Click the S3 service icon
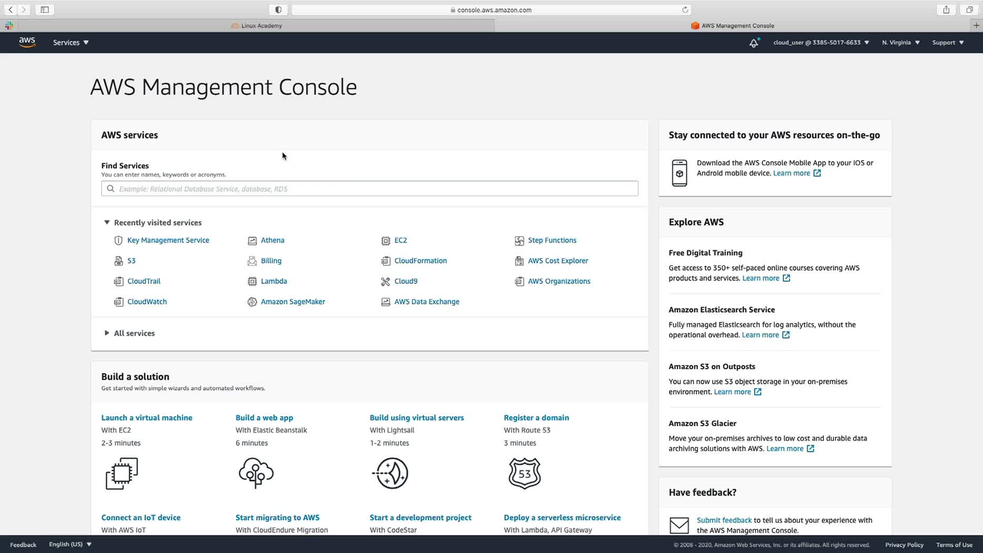This screenshot has width=983, height=553. [x=119, y=261]
